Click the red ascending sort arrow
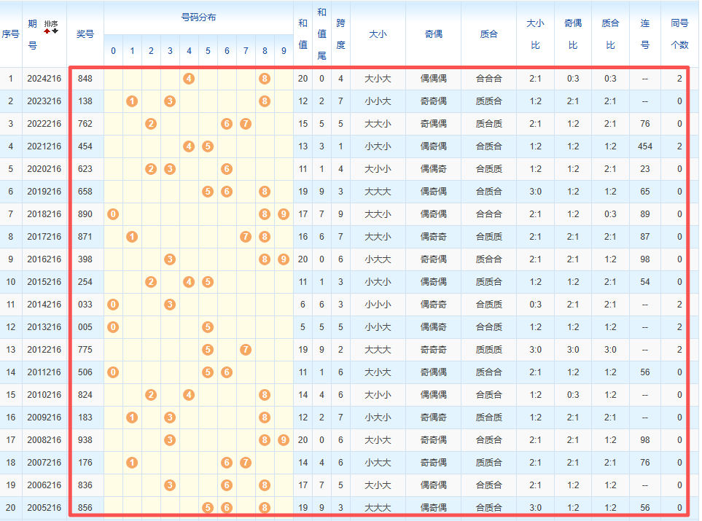This screenshot has height=521, width=702. pos(47,31)
